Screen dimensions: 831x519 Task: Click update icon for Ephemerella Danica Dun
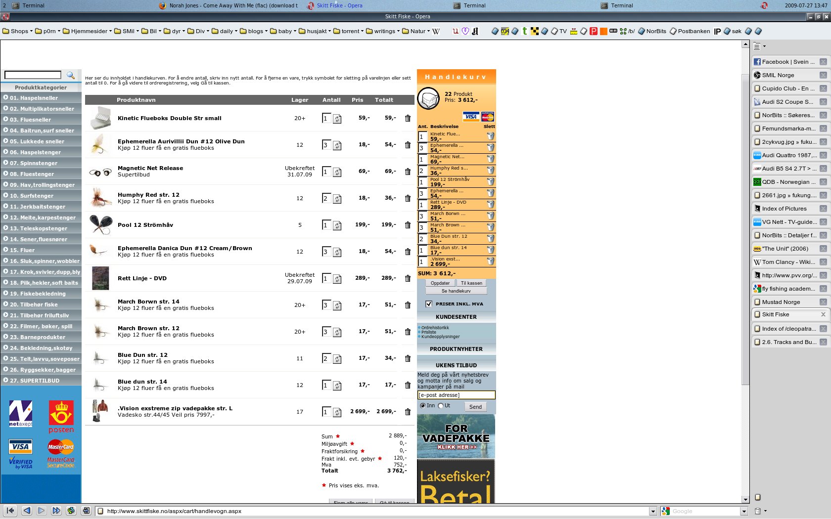pyautogui.click(x=337, y=252)
